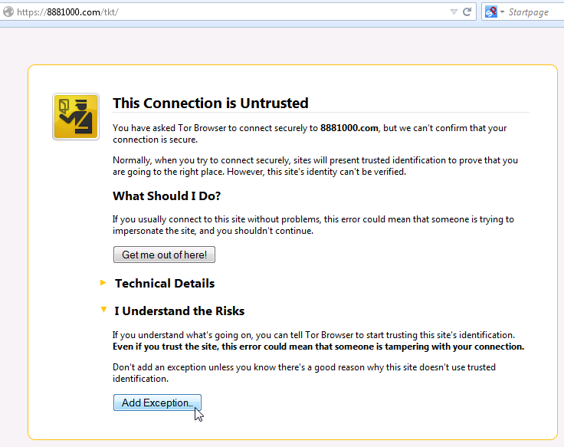Click the "What Should I Do?" heading
Viewport: 564px width, 447px height.
pyautogui.click(x=166, y=196)
